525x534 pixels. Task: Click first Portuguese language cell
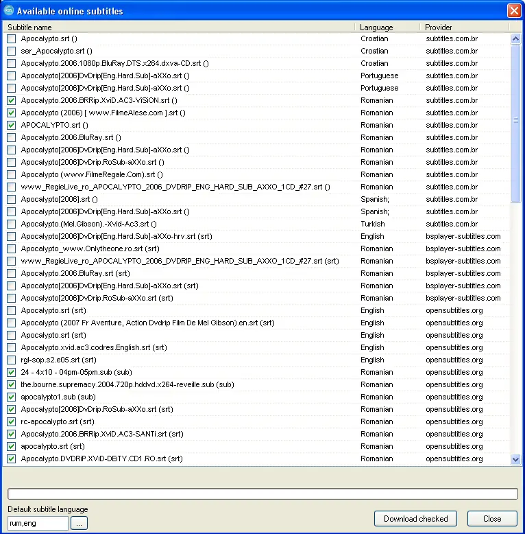[x=380, y=76]
